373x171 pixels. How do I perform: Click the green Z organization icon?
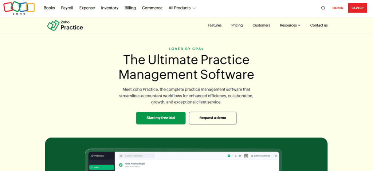pyautogui.click(x=121, y=165)
